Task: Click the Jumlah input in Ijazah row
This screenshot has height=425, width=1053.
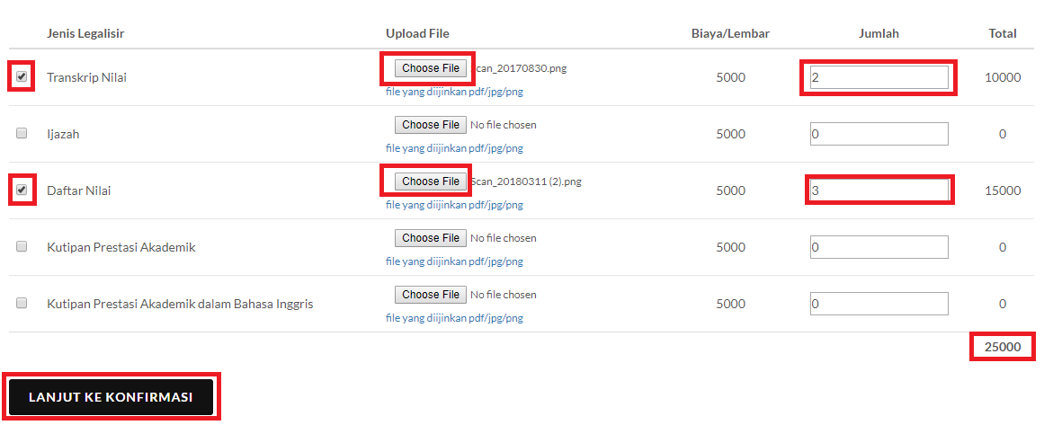Action: 879,134
